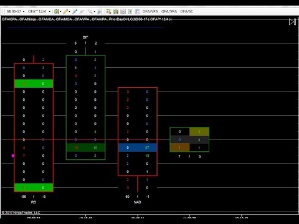Click the "10" value in dark green row
The height and width of the screenshot is (224, 299).
coord(95,147)
